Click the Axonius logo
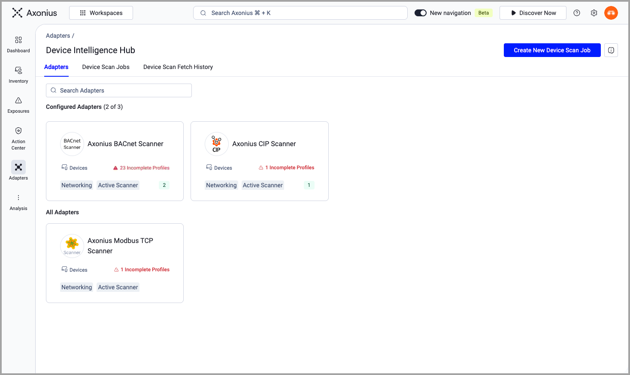This screenshot has width=630, height=375. coord(34,13)
